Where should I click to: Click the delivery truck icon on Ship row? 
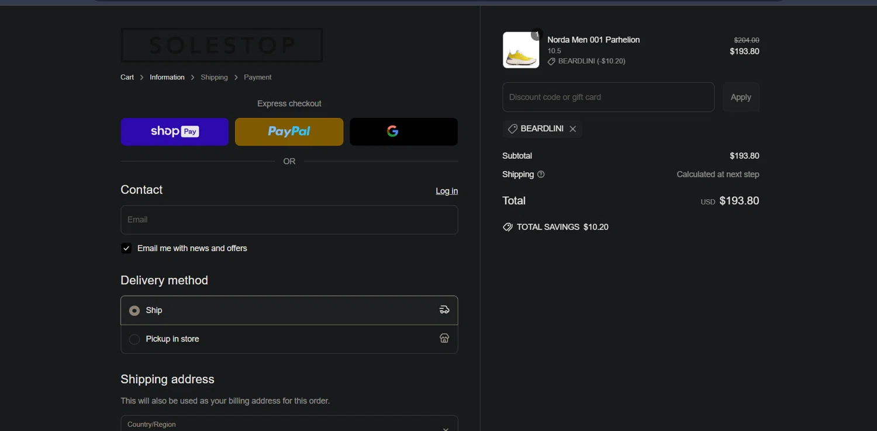click(x=444, y=310)
